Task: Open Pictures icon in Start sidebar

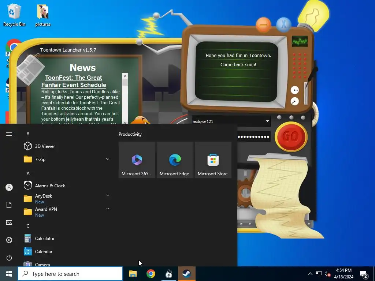Action: (x=9, y=222)
